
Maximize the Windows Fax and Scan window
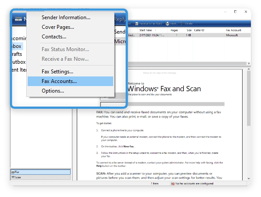[235, 12]
